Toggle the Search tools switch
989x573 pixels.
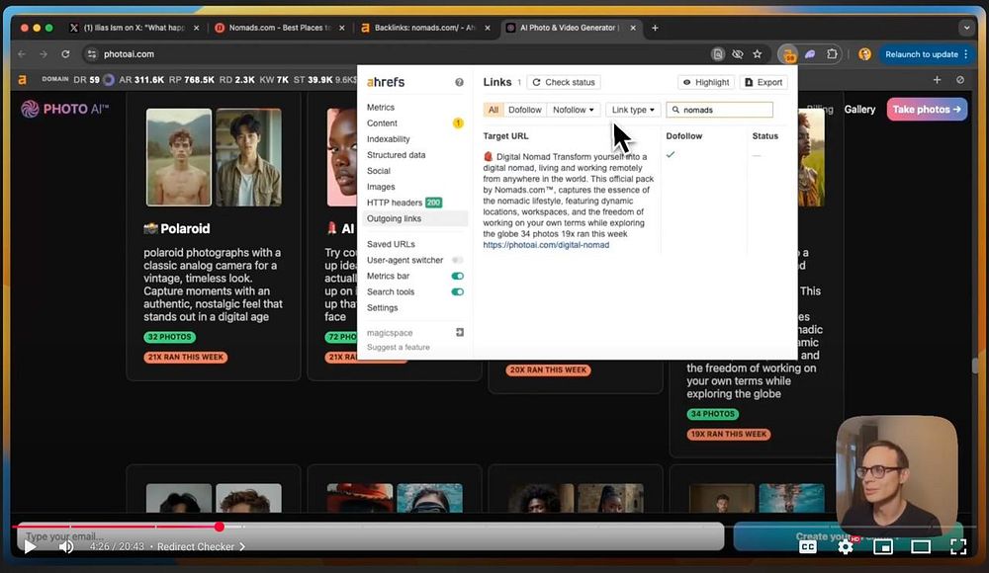click(457, 291)
